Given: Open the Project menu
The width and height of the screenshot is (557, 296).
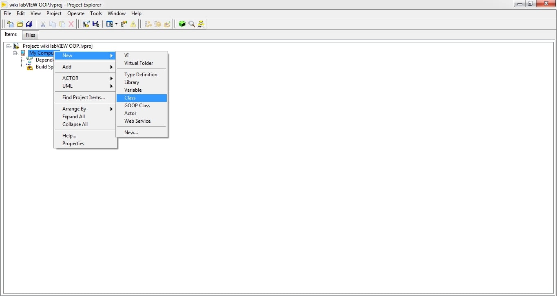Looking at the screenshot, I should tap(54, 13).
